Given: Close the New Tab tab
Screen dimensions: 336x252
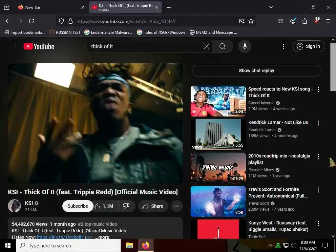Looking at the screenshot, I should click(x=83, y=7).
